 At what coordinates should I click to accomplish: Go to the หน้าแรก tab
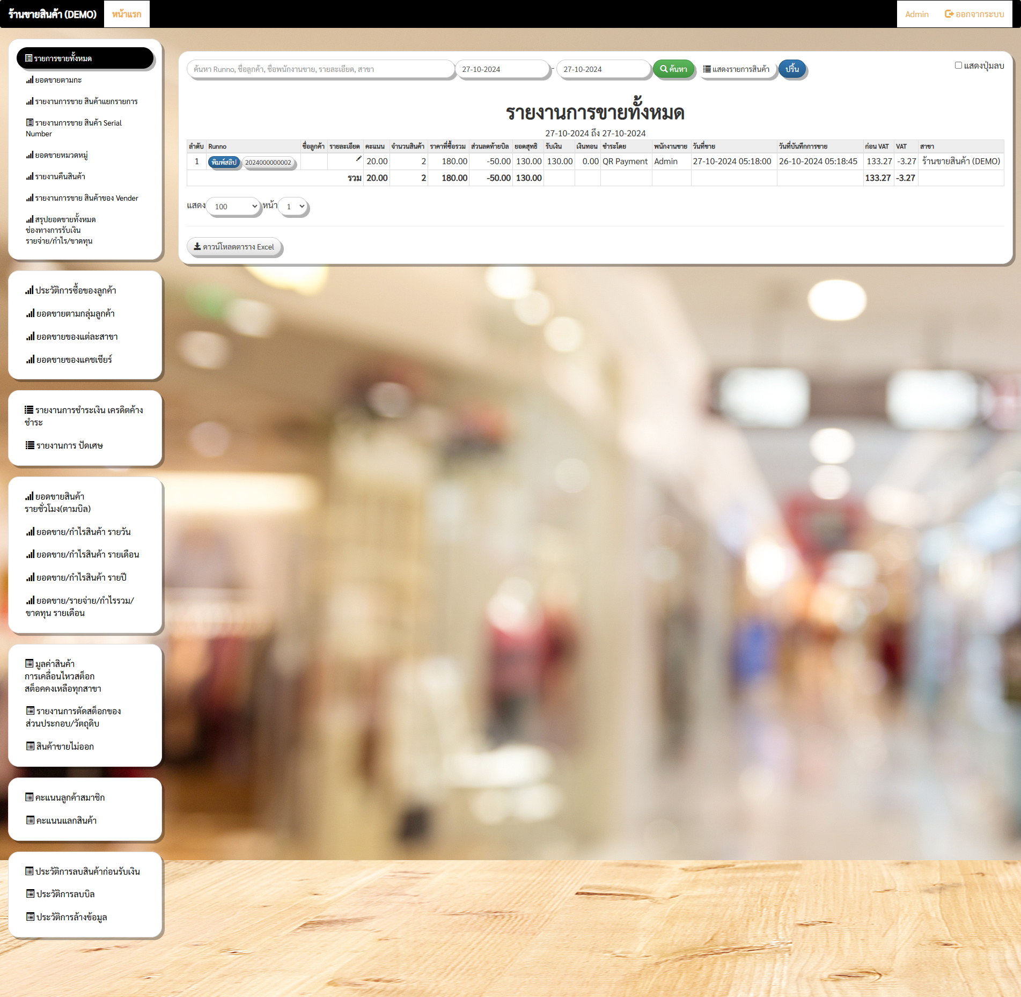click(127, 14)
